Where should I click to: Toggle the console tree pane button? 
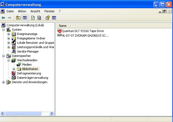point(24,18)
